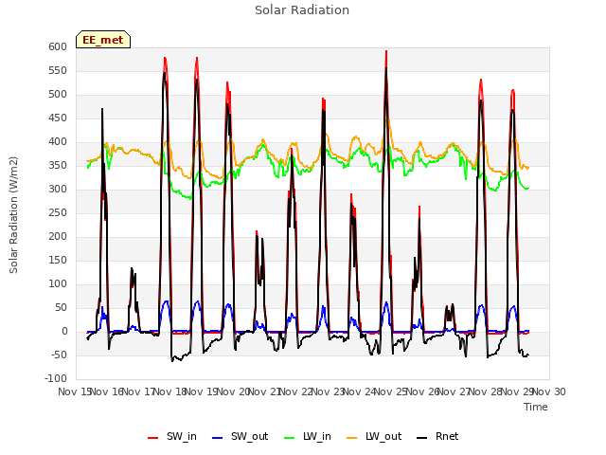
Task: Click the 550 y-axis tick label
Action: 58,70
